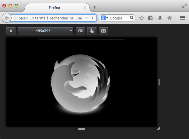The width and height of the screenshot is (189, 139).
Task: Click the right edge width resize handle
Action: click(x=159, y=82)
